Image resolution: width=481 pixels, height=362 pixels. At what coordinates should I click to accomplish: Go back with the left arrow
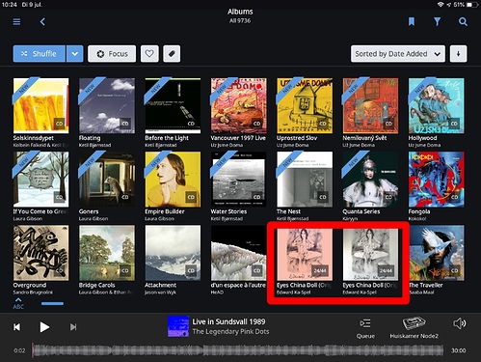click(42, 21)
